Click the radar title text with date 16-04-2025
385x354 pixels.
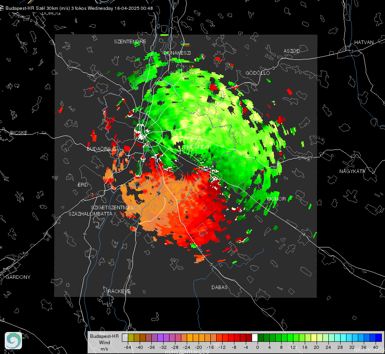pos(79,8)
